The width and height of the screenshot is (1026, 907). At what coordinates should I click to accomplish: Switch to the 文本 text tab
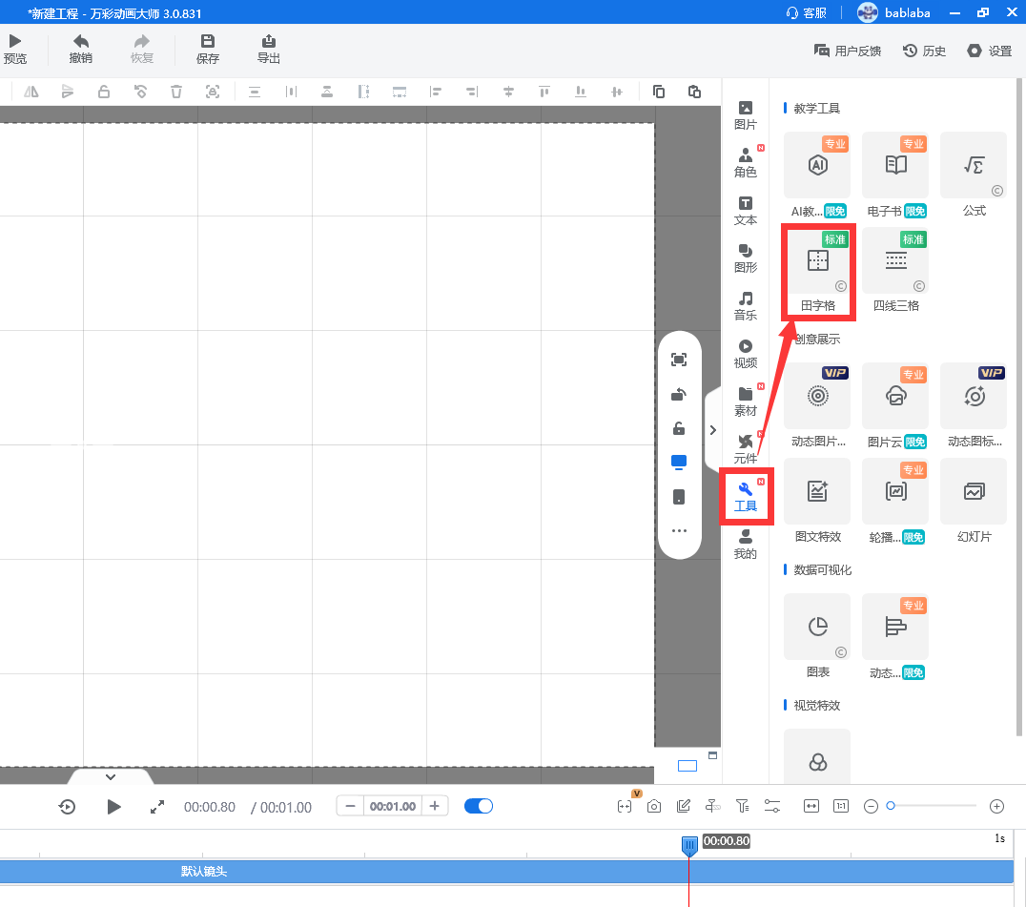746,211
